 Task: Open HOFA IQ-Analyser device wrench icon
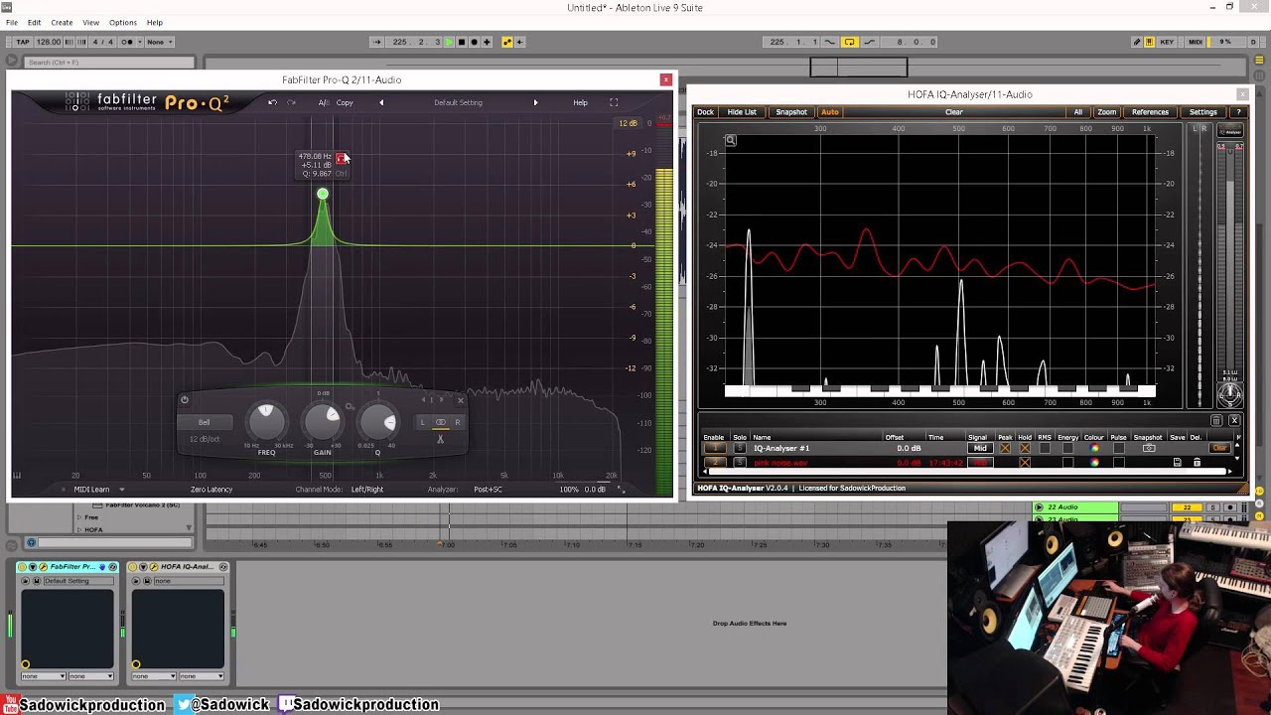coord(153,567)
